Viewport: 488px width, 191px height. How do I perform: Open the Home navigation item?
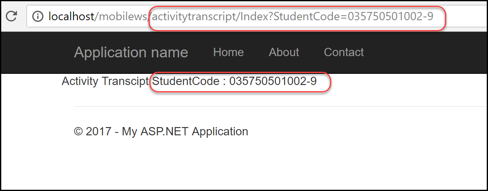click(x=228, y=52)
